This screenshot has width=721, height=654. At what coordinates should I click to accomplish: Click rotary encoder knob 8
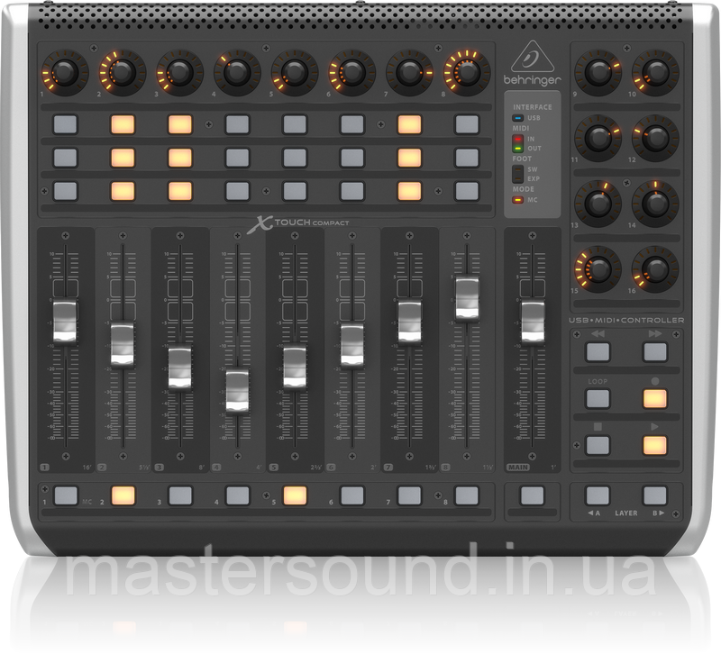(x=467, y=72)
